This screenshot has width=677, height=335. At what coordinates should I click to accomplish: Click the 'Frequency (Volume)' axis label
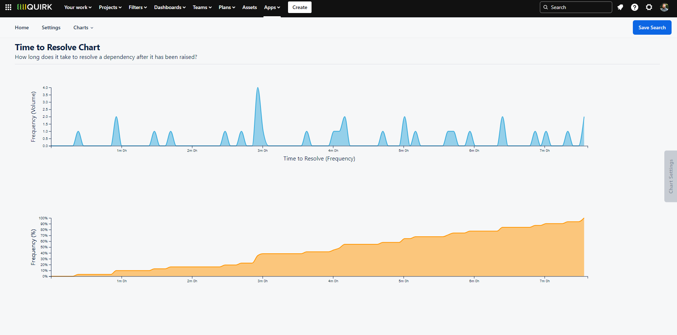[x=33, y=117]
